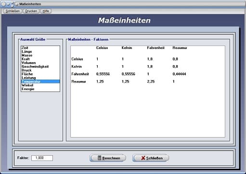Click Reaumur to Fahrenheit factor 2,25
The height and width of the screenshot is (174, 246).
pos(151,81)
